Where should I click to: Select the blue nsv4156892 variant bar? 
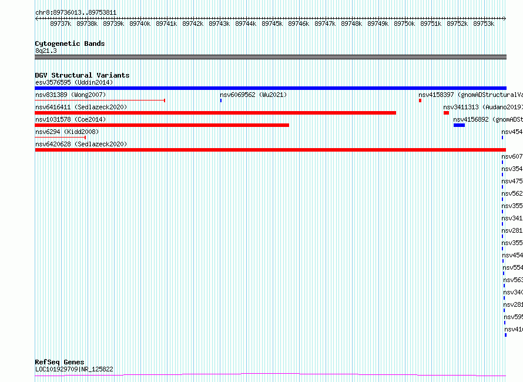(460, 125)
